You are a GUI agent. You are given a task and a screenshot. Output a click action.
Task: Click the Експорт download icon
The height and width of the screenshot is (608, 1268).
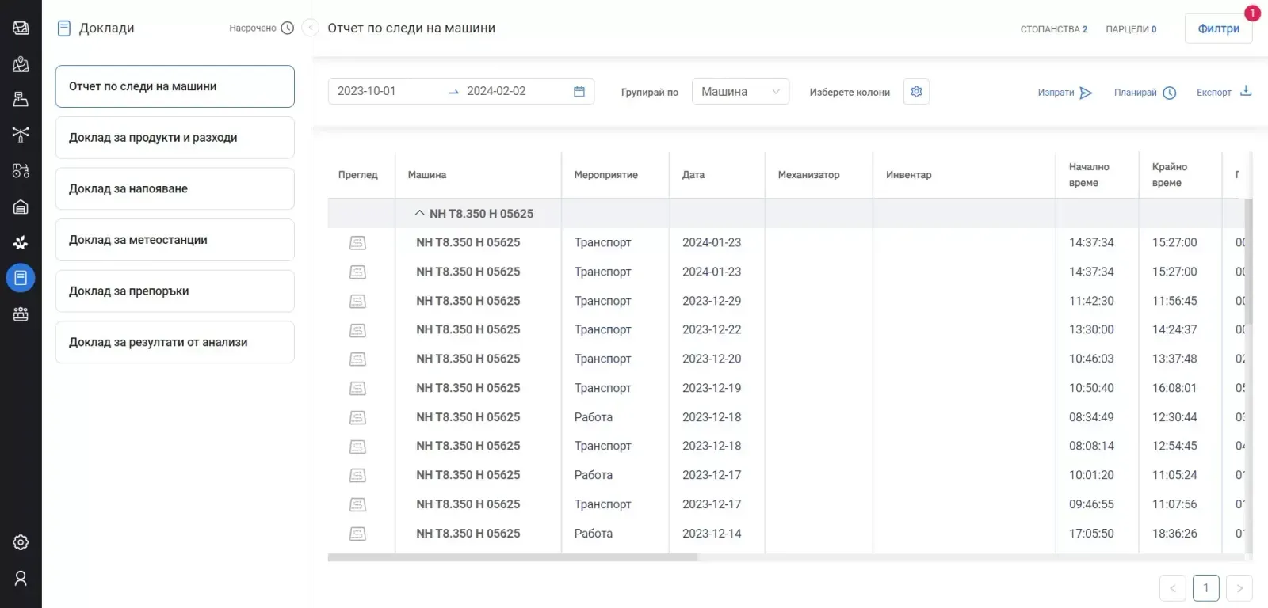1246,91
